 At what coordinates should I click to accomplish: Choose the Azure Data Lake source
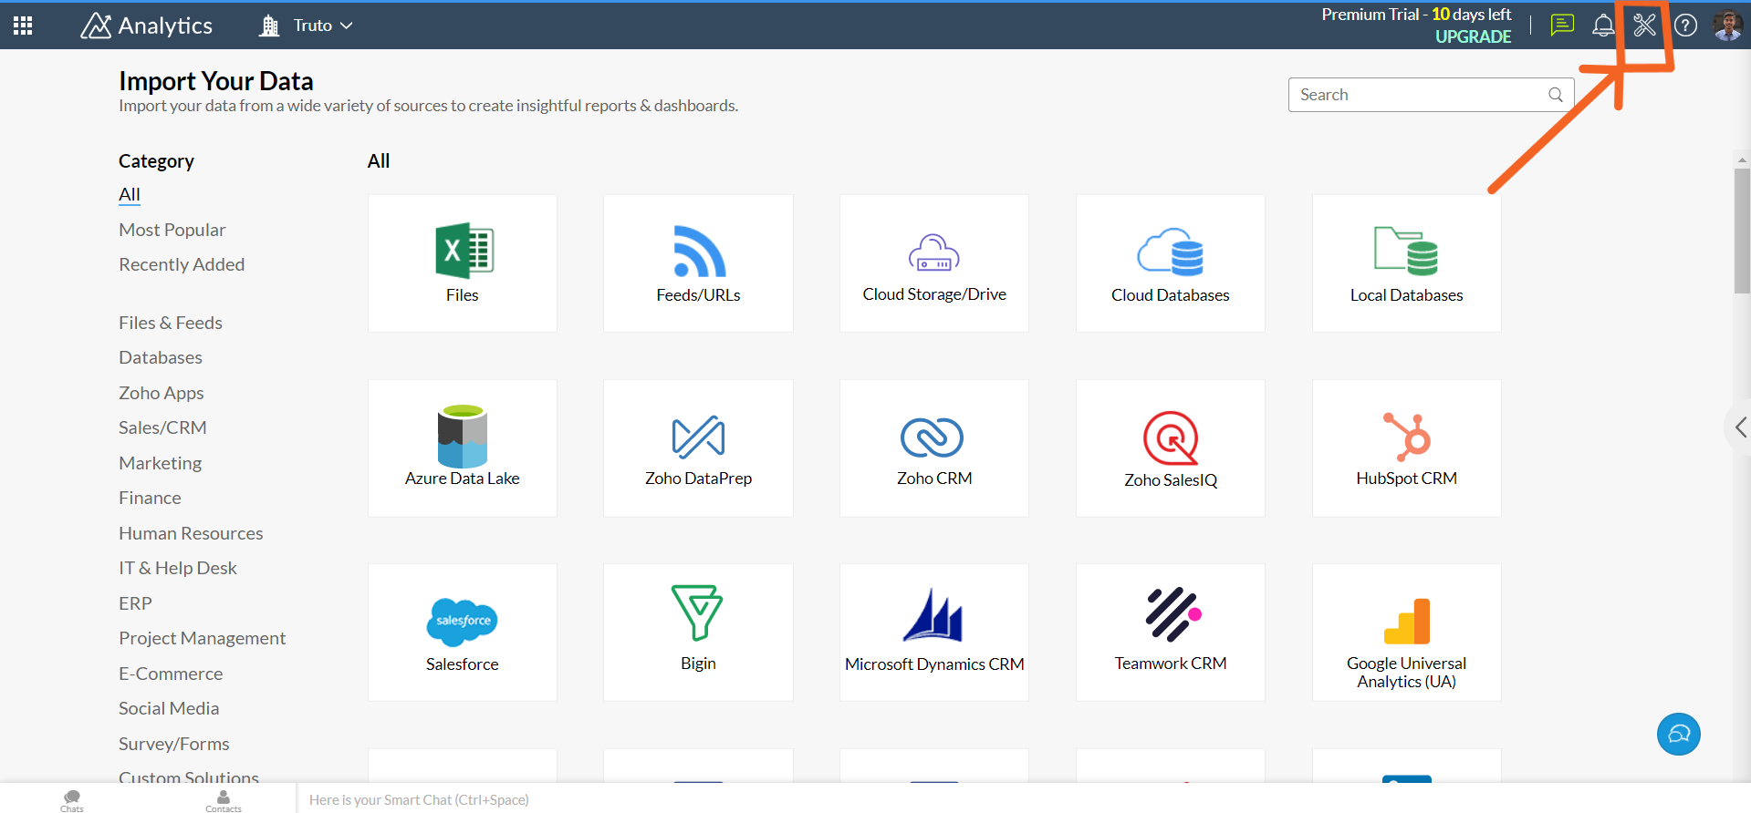tap(463, 448)
